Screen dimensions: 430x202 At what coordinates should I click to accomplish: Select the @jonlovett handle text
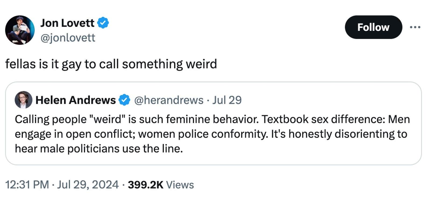(x=68, y=38)
